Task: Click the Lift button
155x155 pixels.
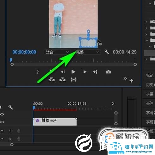Action: pyautogui.click(x=52, y=80)
